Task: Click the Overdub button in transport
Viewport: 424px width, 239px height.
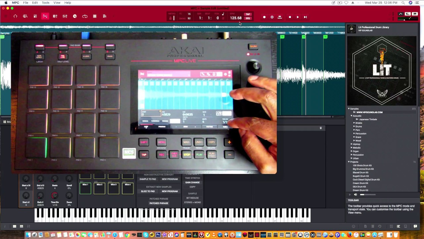Action: [272, 17]
